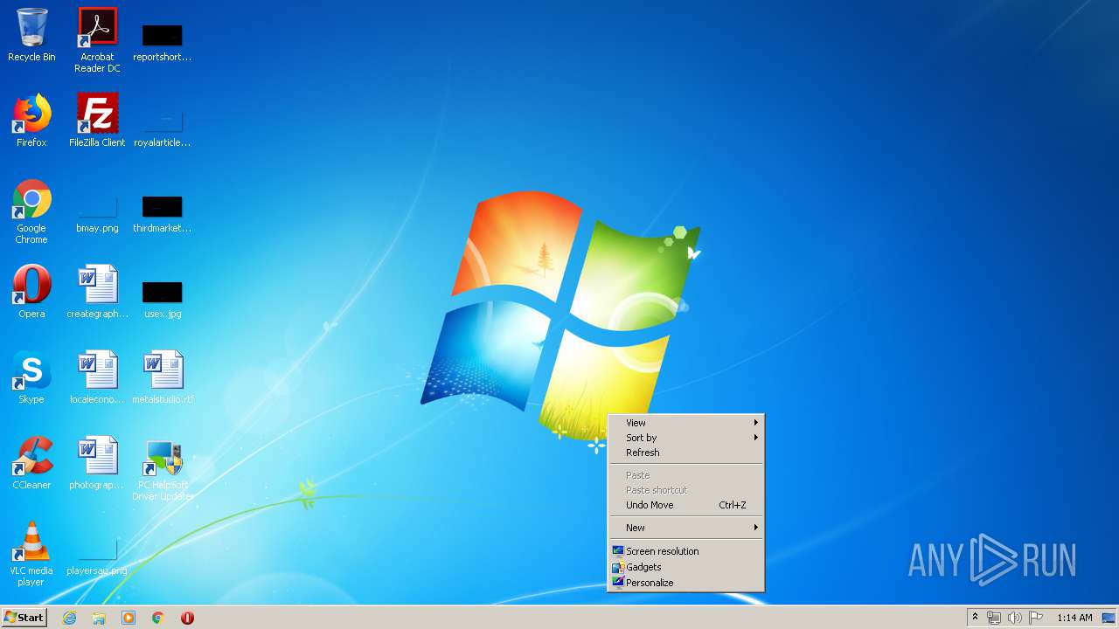Select the Skype desktop shortcut

[x=31, y=377]
